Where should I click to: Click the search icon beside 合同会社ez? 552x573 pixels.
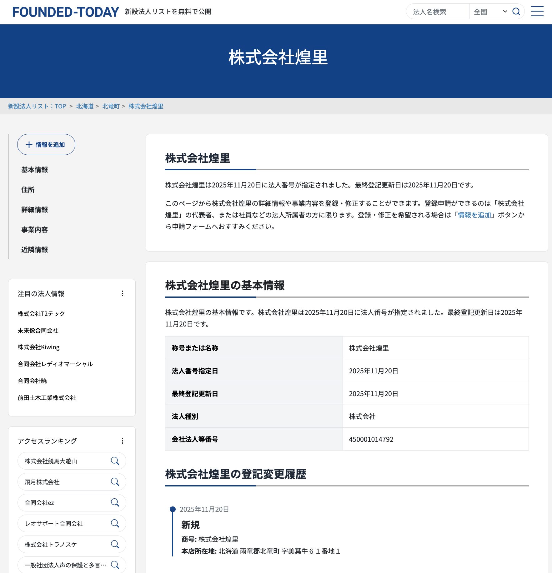pyautogui.click(x=115, y=503)
